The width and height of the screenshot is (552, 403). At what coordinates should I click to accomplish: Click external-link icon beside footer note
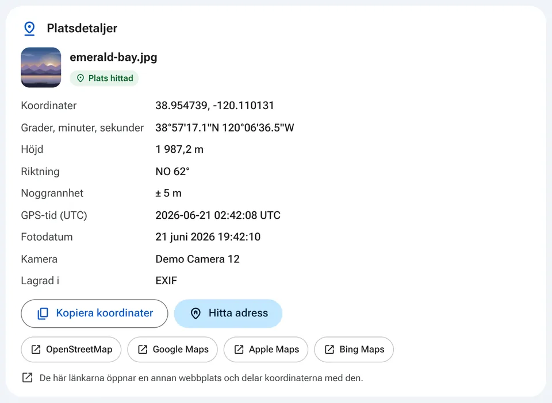coord(27,378)
